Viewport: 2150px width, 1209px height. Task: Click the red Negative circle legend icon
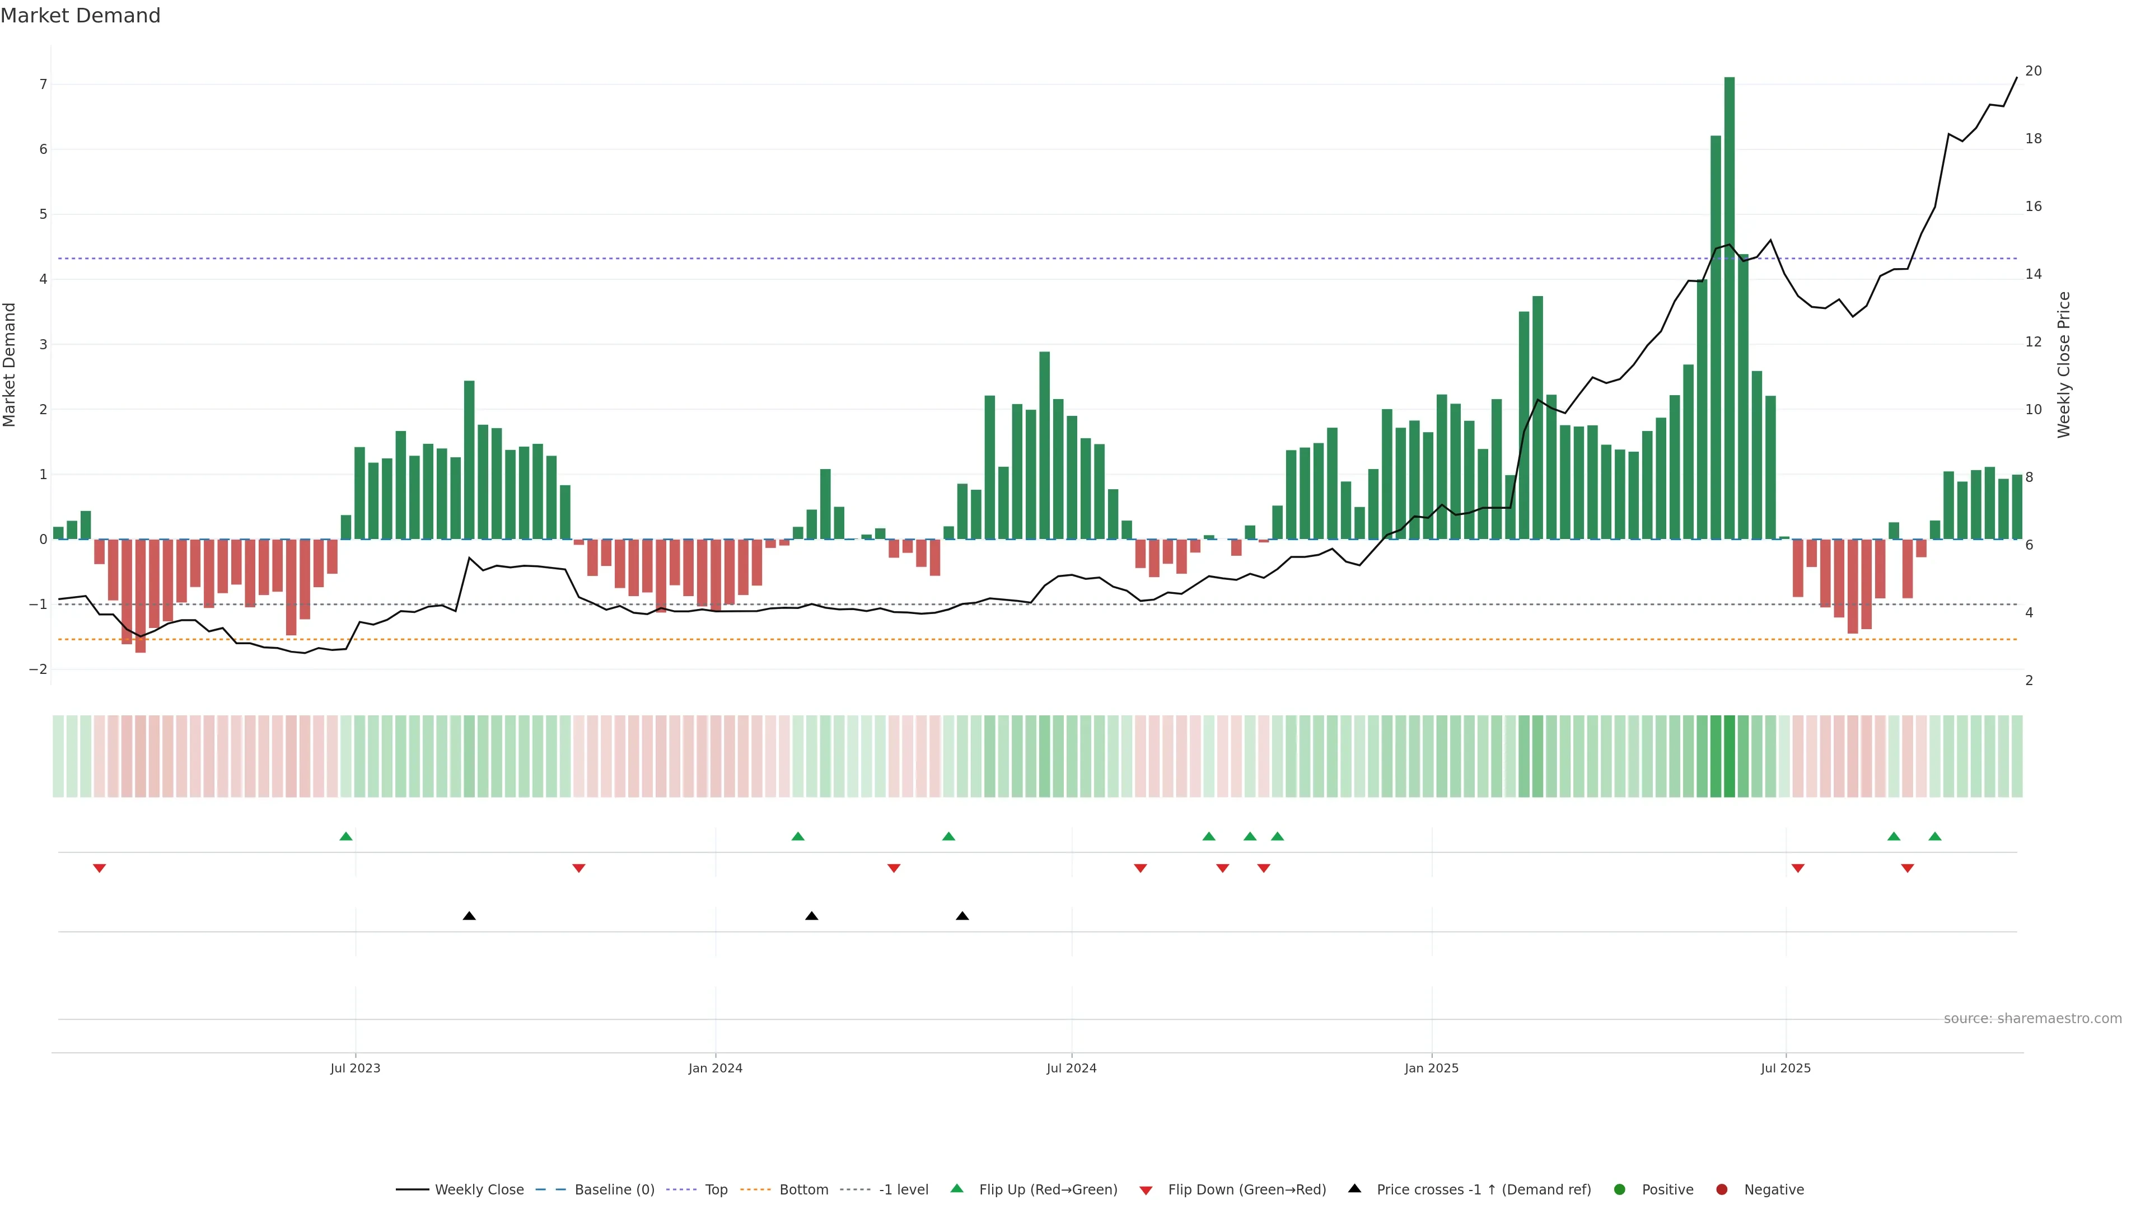click(x=1721, y=1189)
